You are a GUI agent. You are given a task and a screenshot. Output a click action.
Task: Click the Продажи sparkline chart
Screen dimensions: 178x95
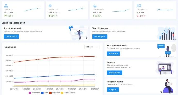click(x=165, y=10)
